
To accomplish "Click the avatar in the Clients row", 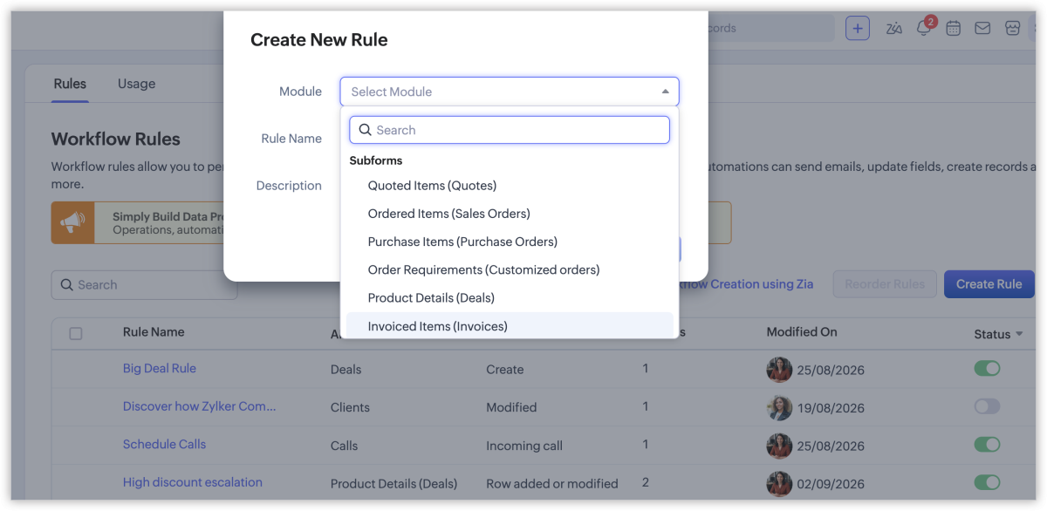I will pos(779,407).
